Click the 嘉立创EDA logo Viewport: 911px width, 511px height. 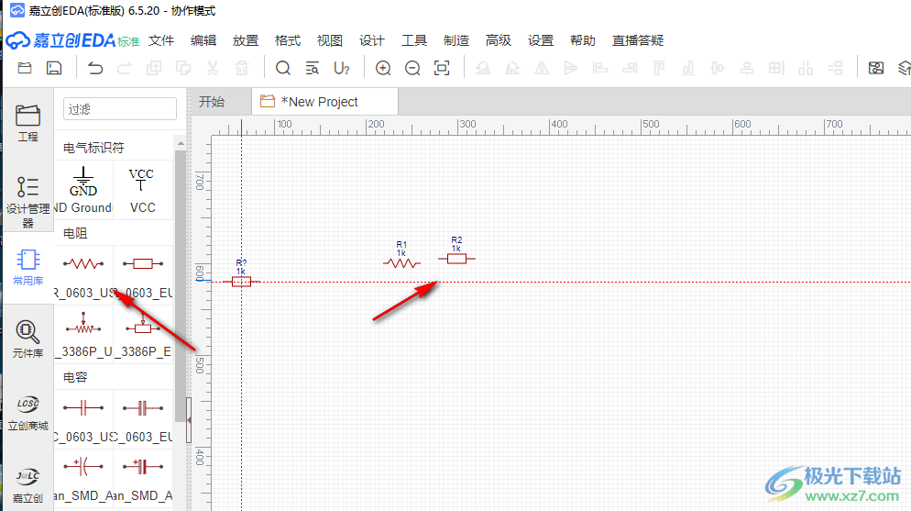click(x=72, y=40)
